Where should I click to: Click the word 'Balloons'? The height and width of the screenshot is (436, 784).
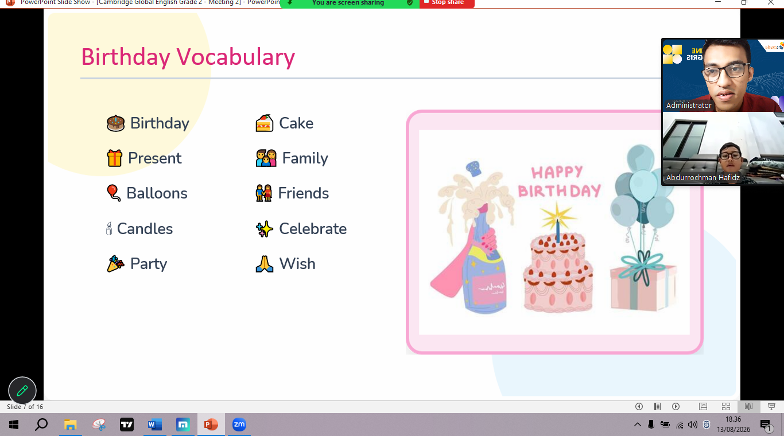[x=157, y=193]
